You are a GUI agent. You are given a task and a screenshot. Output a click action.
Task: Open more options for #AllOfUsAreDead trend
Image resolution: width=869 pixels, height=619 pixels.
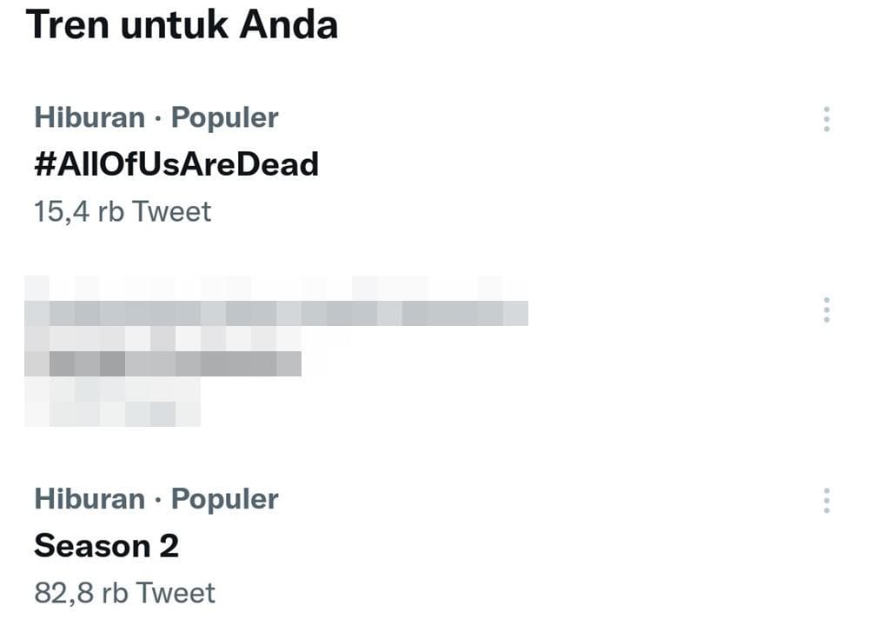826,119
